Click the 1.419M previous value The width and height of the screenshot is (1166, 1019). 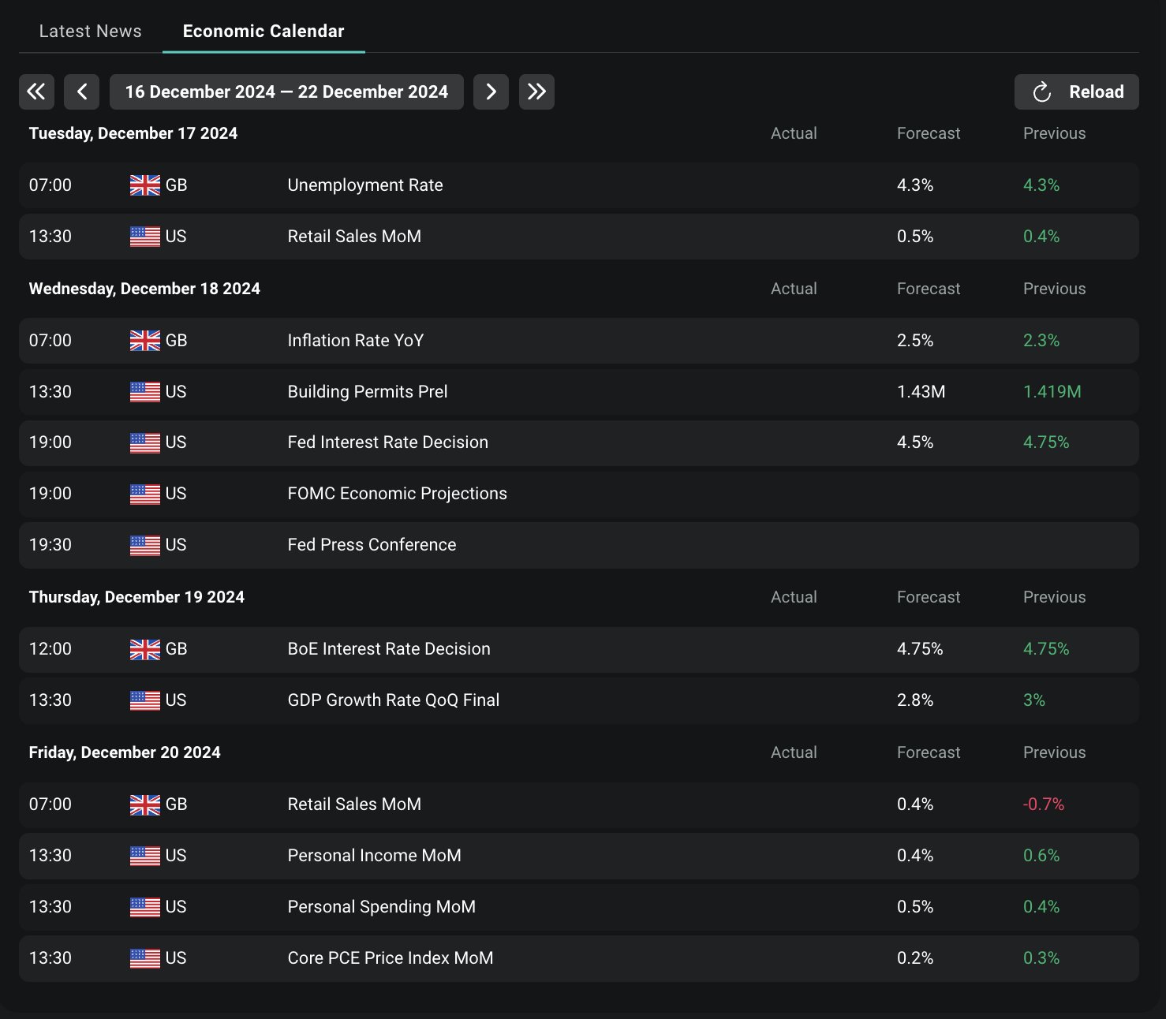pyautogui.click(x=1052, y=392)
